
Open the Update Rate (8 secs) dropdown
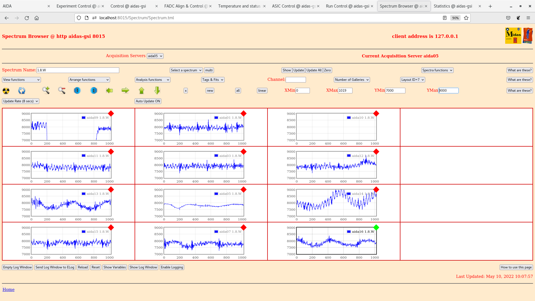(21, 101)
